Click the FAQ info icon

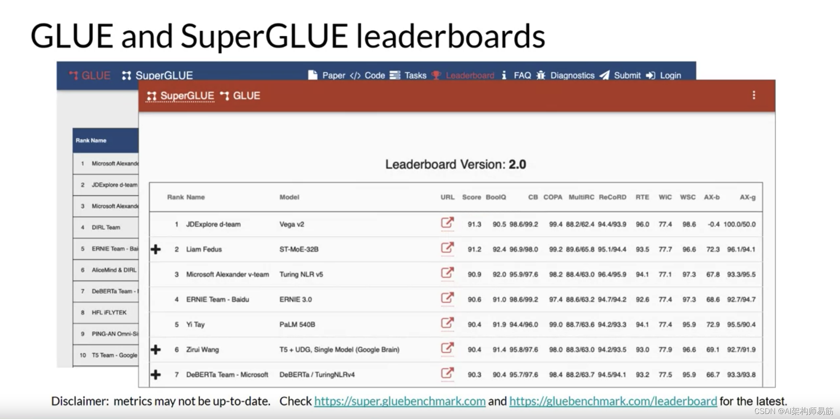[x=504, y=75]
